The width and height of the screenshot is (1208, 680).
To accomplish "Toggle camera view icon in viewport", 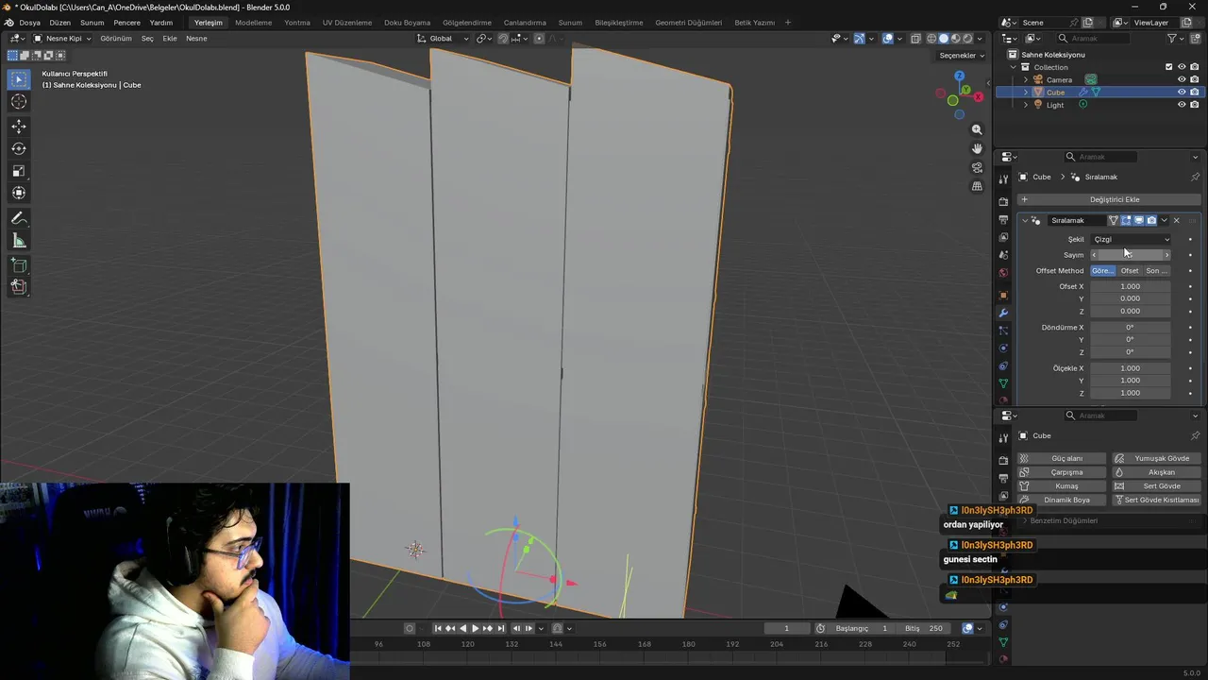I will tap(977, 167).
